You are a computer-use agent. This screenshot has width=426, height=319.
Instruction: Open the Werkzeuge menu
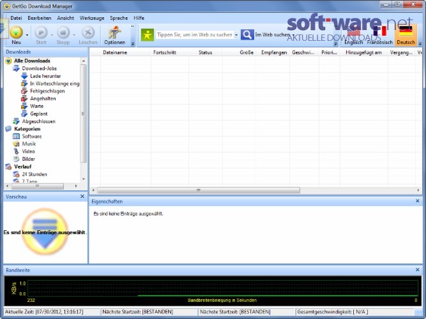(92, 18)
